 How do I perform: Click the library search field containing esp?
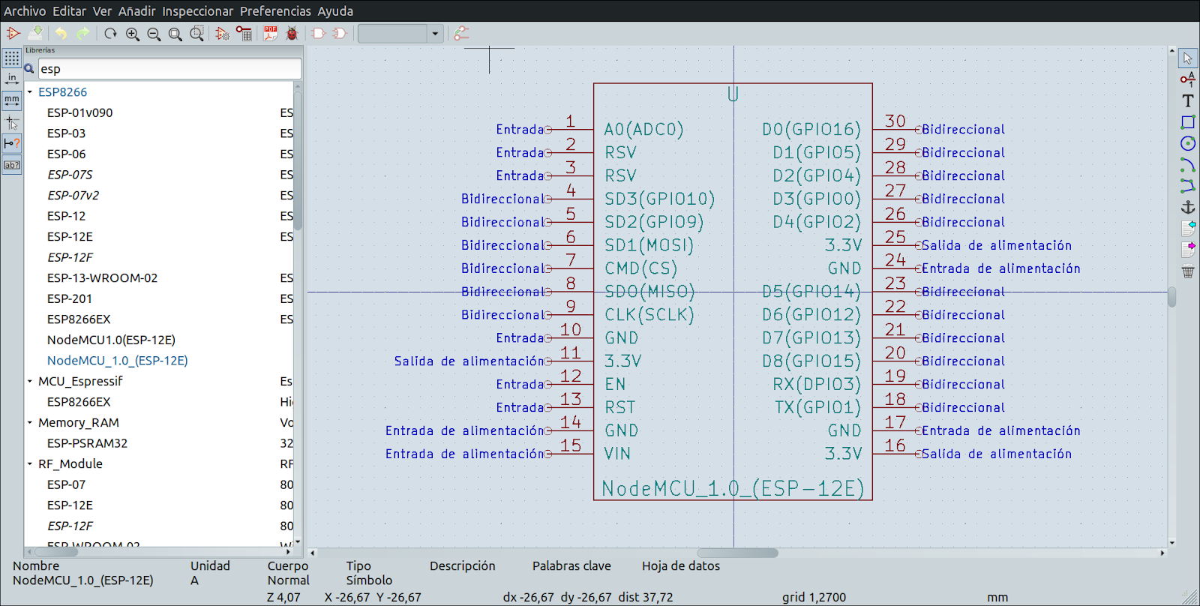coord(169,69)
